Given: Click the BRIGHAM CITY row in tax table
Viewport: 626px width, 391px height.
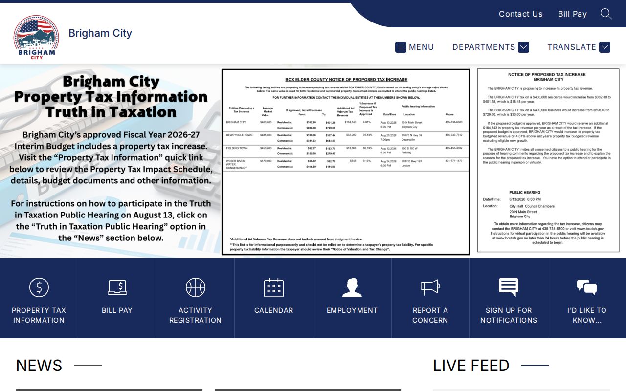Looking at the screenshot, I should [345, 125].
